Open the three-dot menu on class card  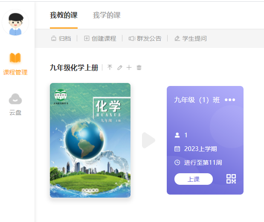pyautogui.click(x=230, y=100)
